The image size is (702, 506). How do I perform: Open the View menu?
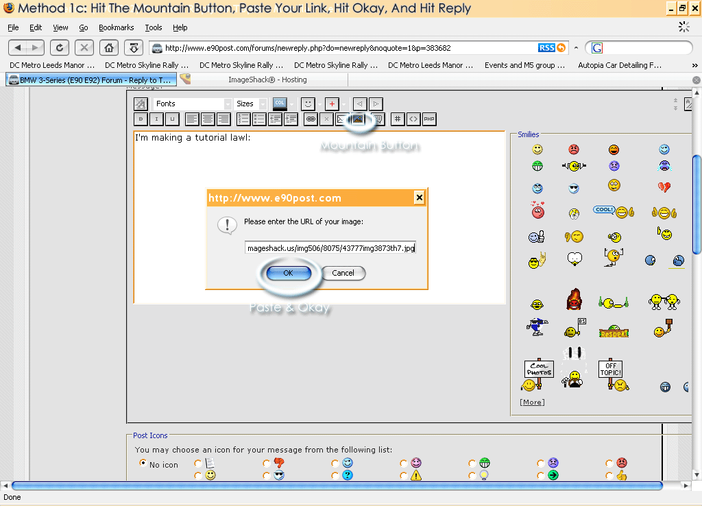point(60,27)
